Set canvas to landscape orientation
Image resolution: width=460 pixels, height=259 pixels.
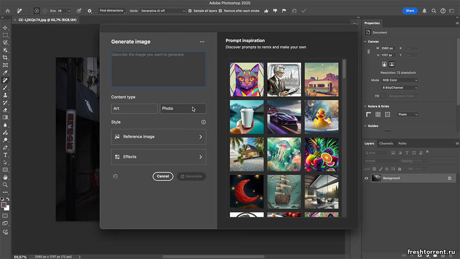[391, 64]
